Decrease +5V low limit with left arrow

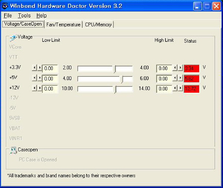coord(34,78)
